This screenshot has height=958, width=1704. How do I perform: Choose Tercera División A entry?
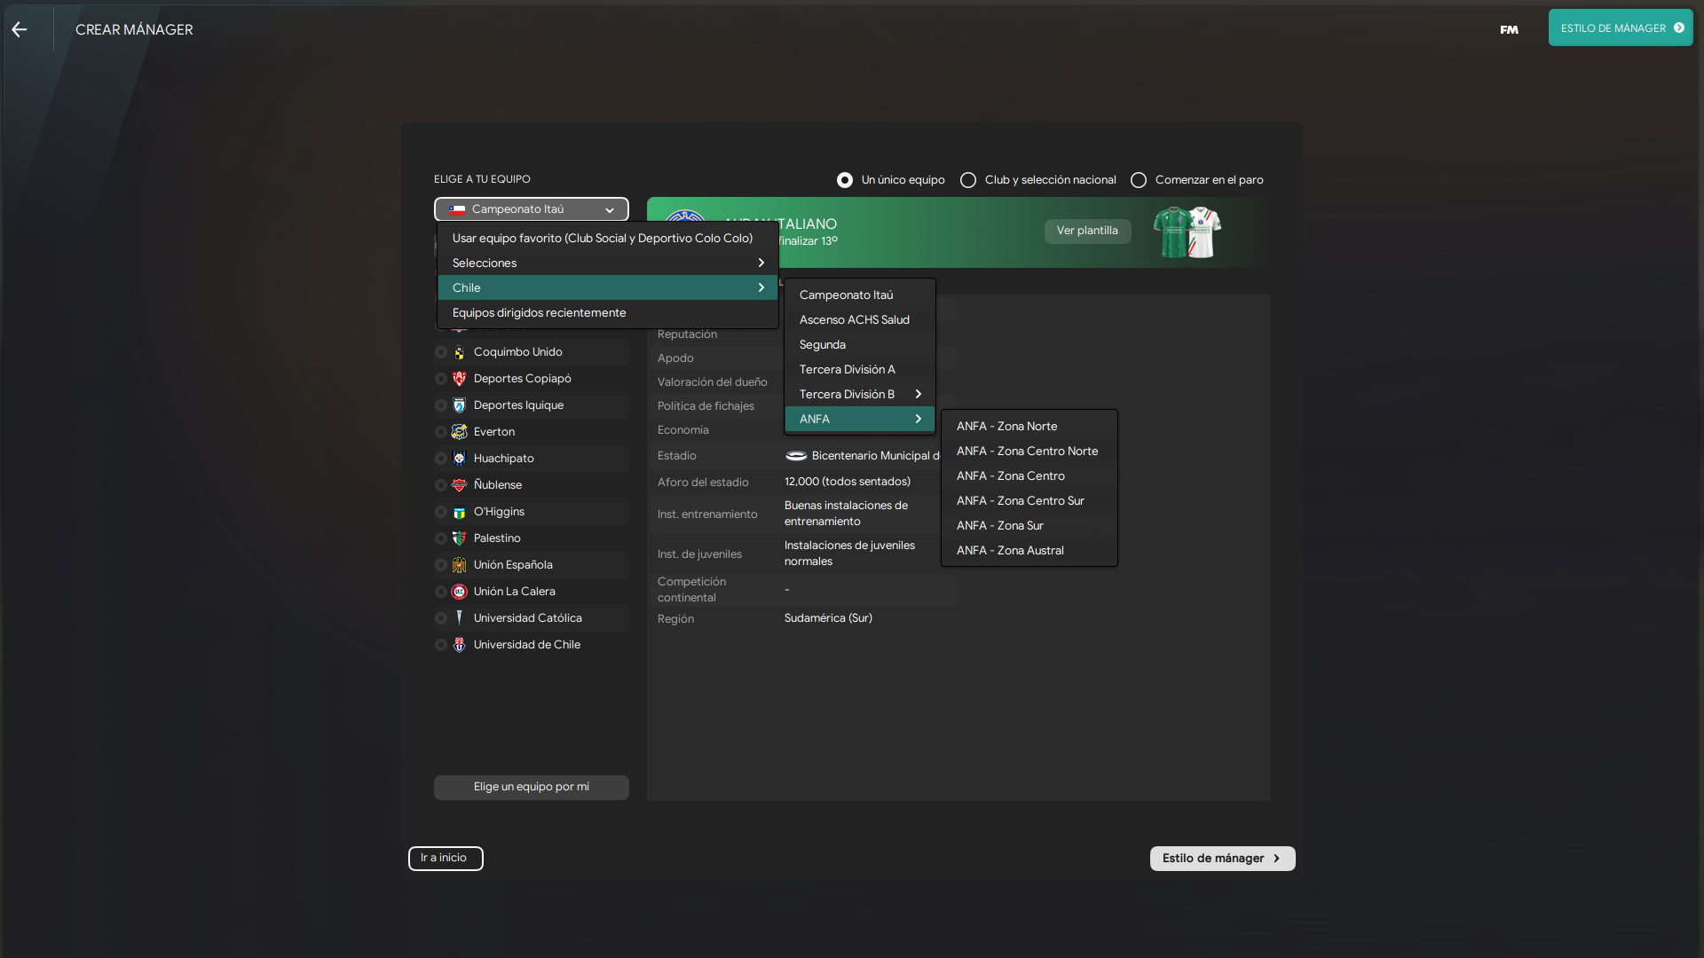[x=860, y=369]
